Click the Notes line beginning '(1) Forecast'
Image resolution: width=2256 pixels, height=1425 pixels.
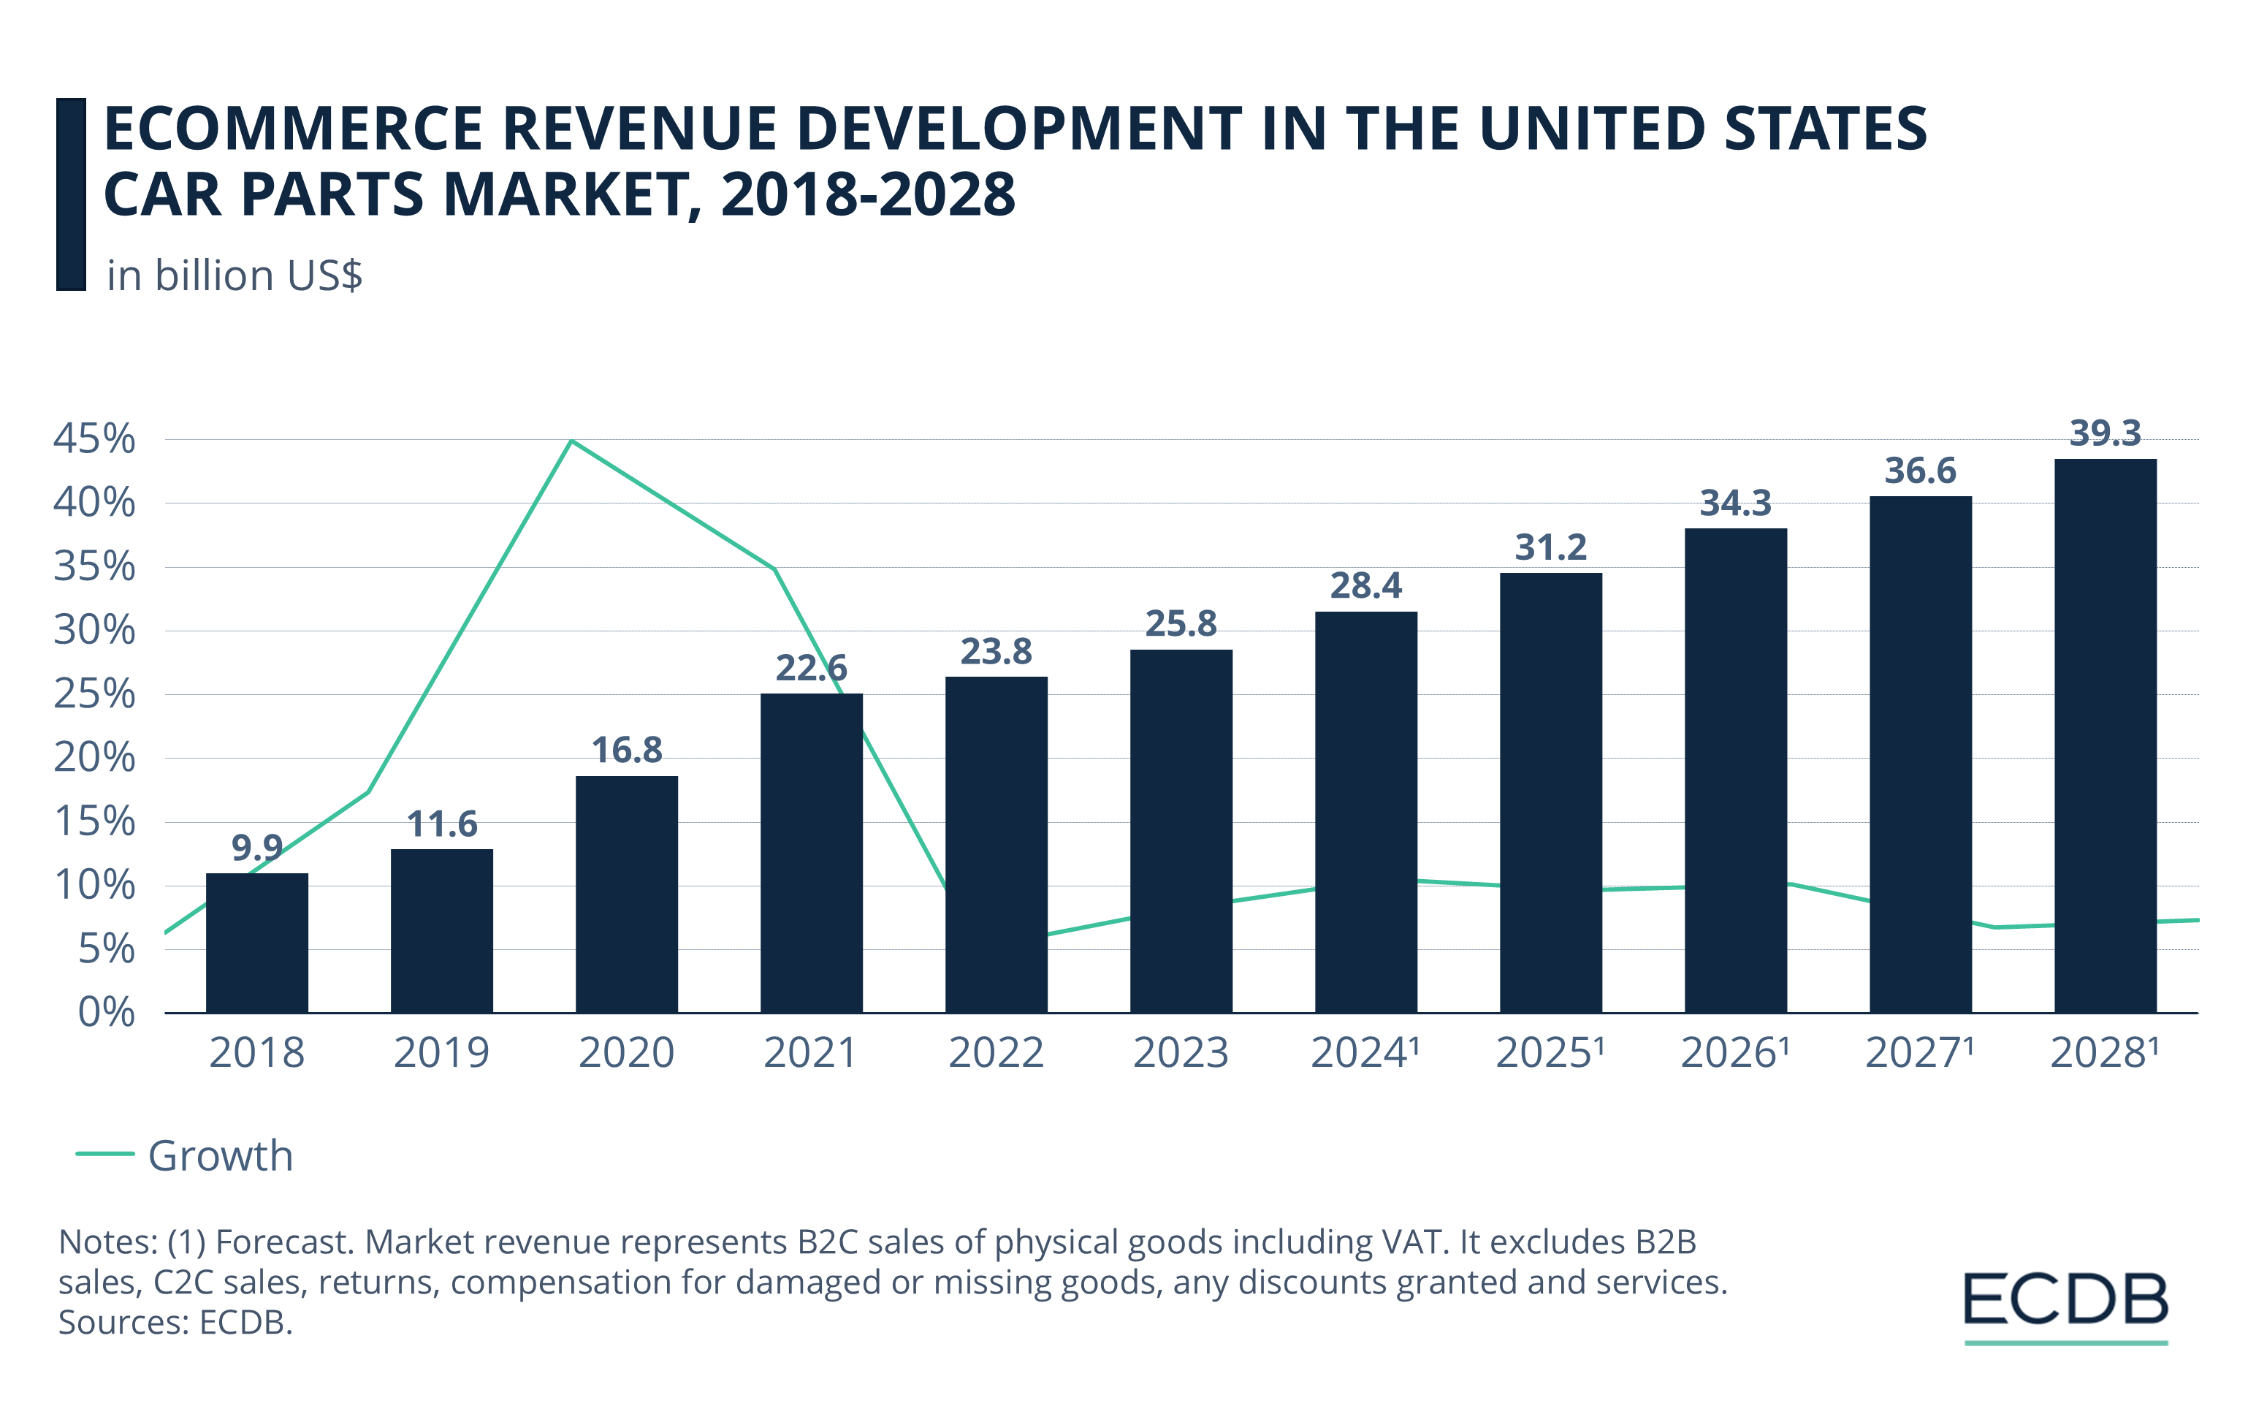878,1242
